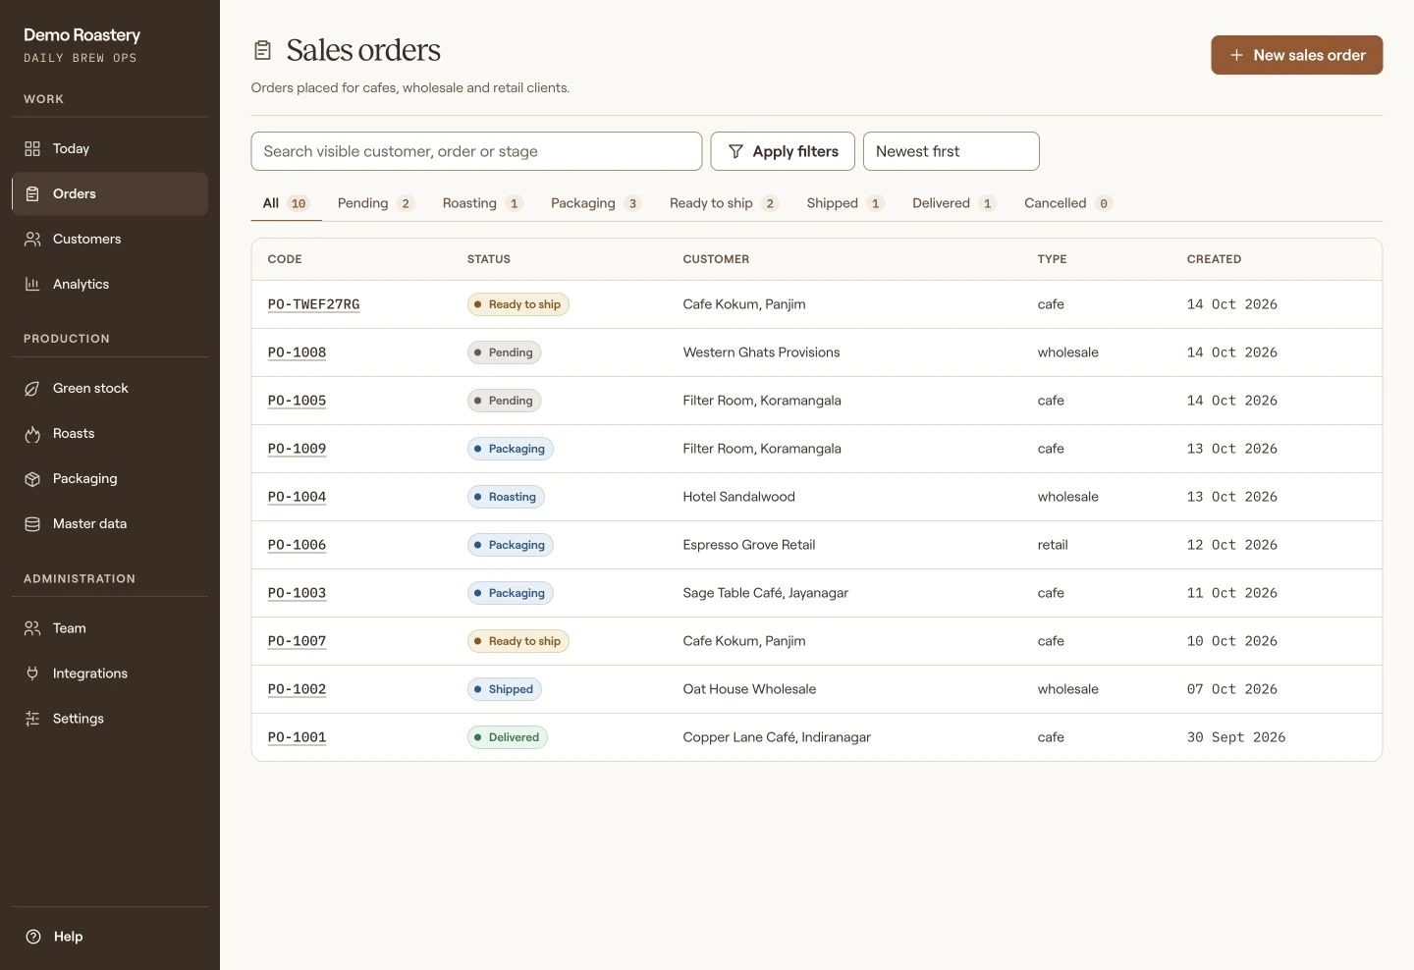Focus the order search input field
This screenshot has height=970, width=1414.
pos(476,151)
